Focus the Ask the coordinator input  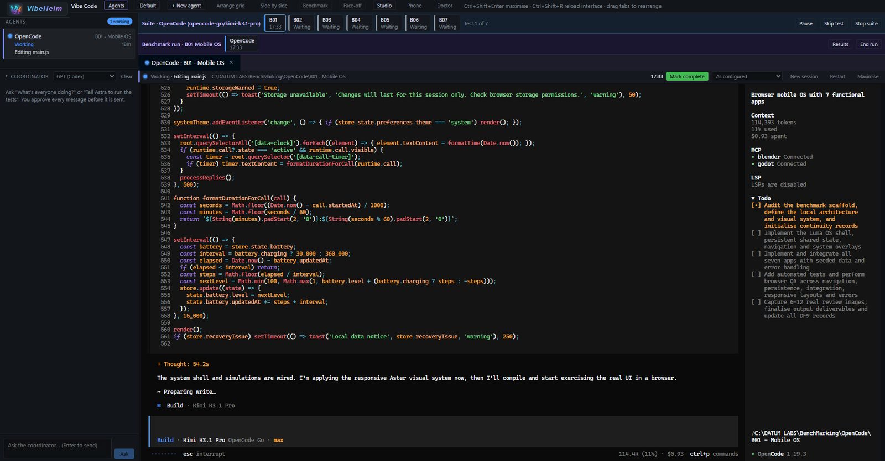pyautogui.click(x=58, y=448)
